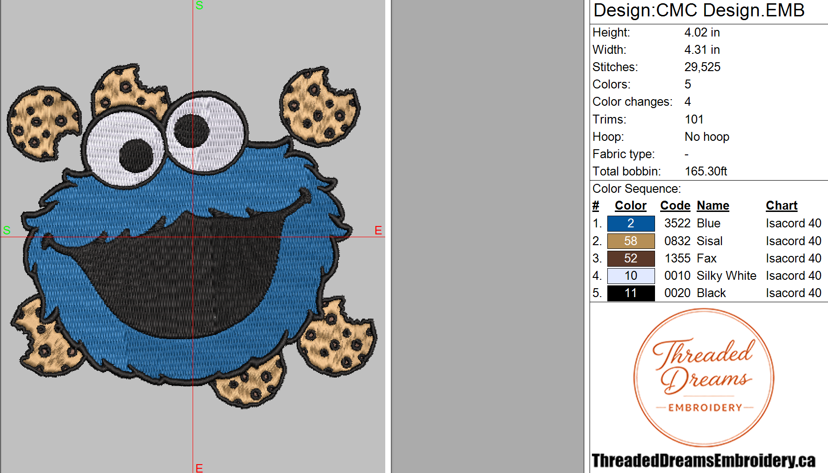Viewport: 828px width, 473px height.
Task: Click thread code 3522
Action: click(677, 223)
